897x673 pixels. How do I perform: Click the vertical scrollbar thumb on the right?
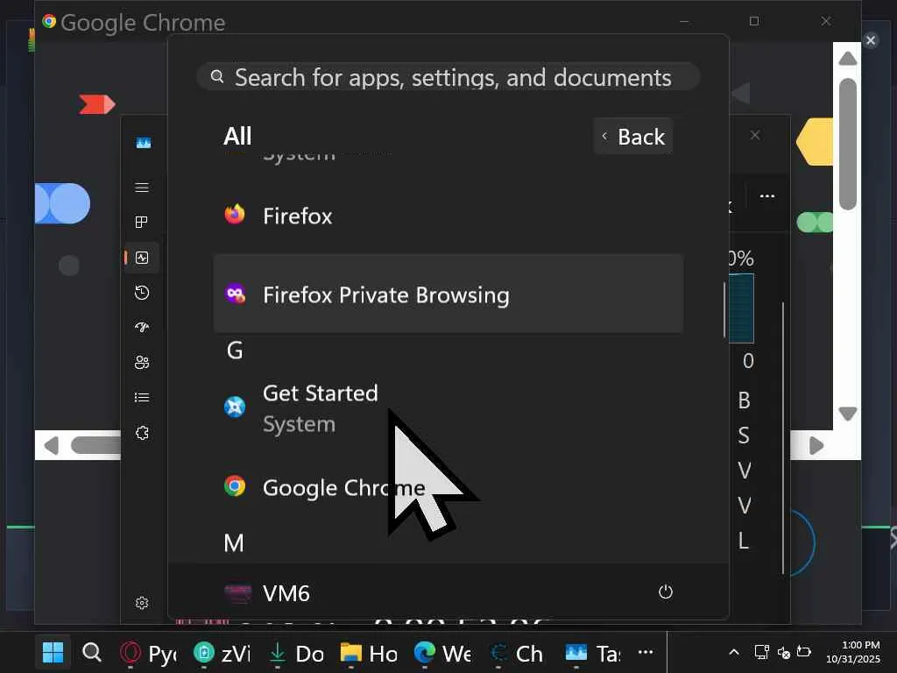(x=847, y=145)
